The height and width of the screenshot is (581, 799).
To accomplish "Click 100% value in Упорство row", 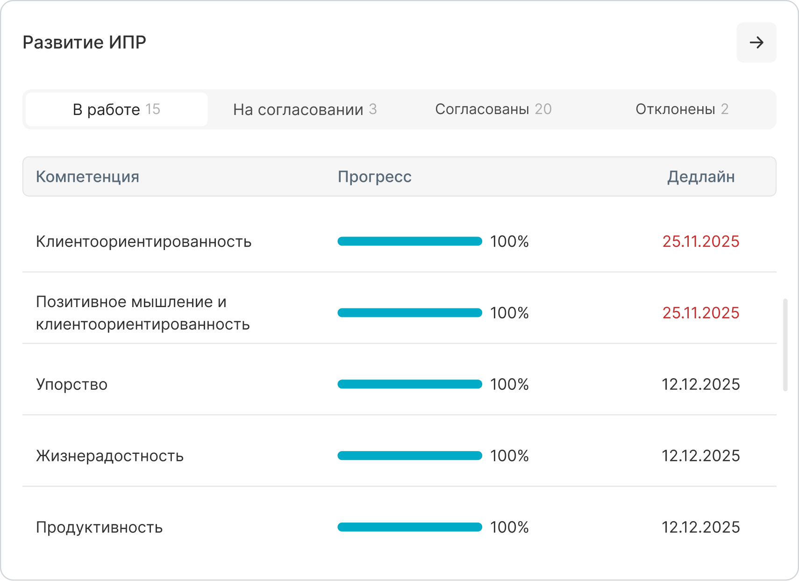I will [x=509, y=384].
